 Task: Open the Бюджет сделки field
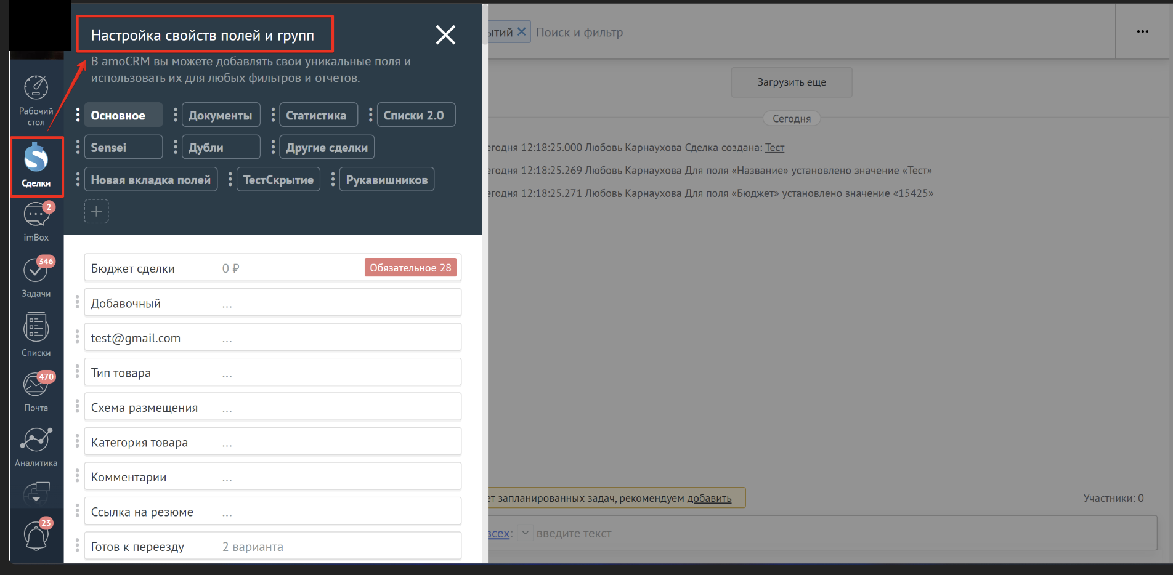(273, 268)
